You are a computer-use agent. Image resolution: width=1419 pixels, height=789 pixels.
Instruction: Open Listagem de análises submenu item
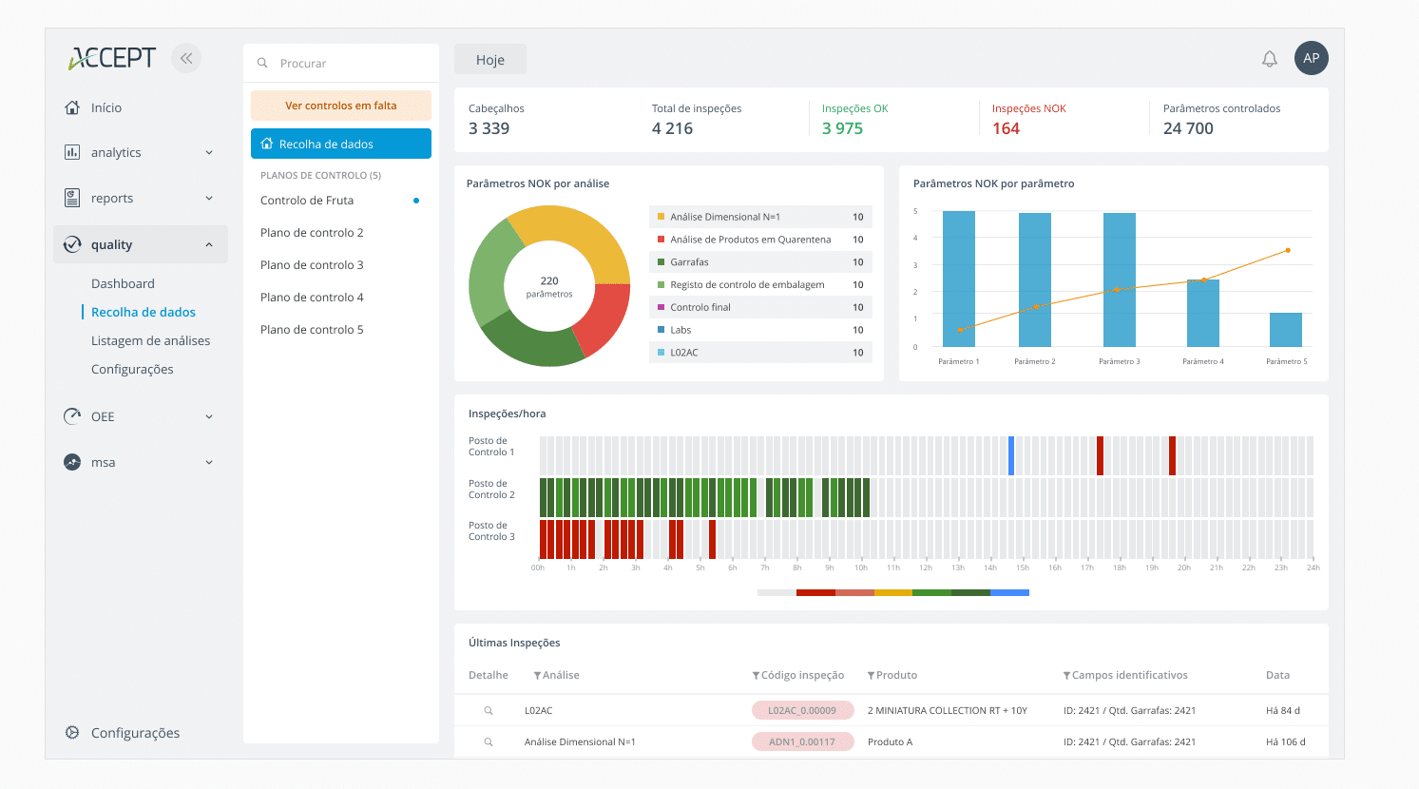click(150, 340)
